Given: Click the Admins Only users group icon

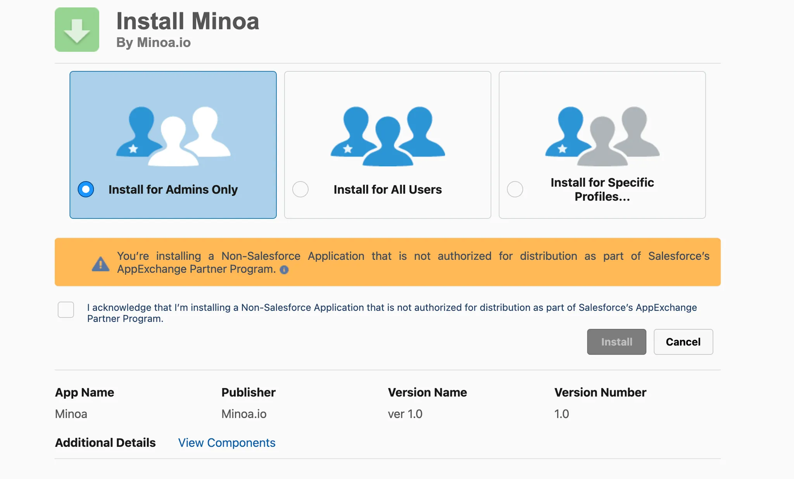Looking at the screenshot, I should pos(173,136).
